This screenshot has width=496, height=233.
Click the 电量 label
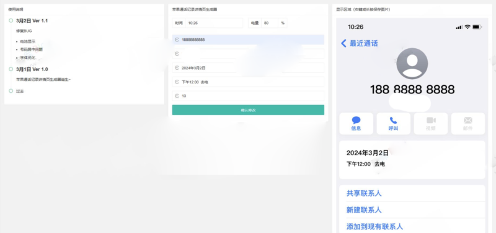(255, 23)
